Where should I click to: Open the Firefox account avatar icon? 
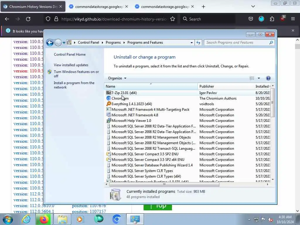261,19
